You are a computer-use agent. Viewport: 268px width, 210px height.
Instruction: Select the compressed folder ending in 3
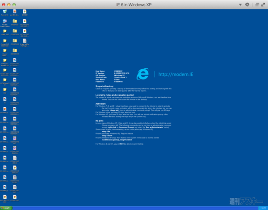click(15, 42)
